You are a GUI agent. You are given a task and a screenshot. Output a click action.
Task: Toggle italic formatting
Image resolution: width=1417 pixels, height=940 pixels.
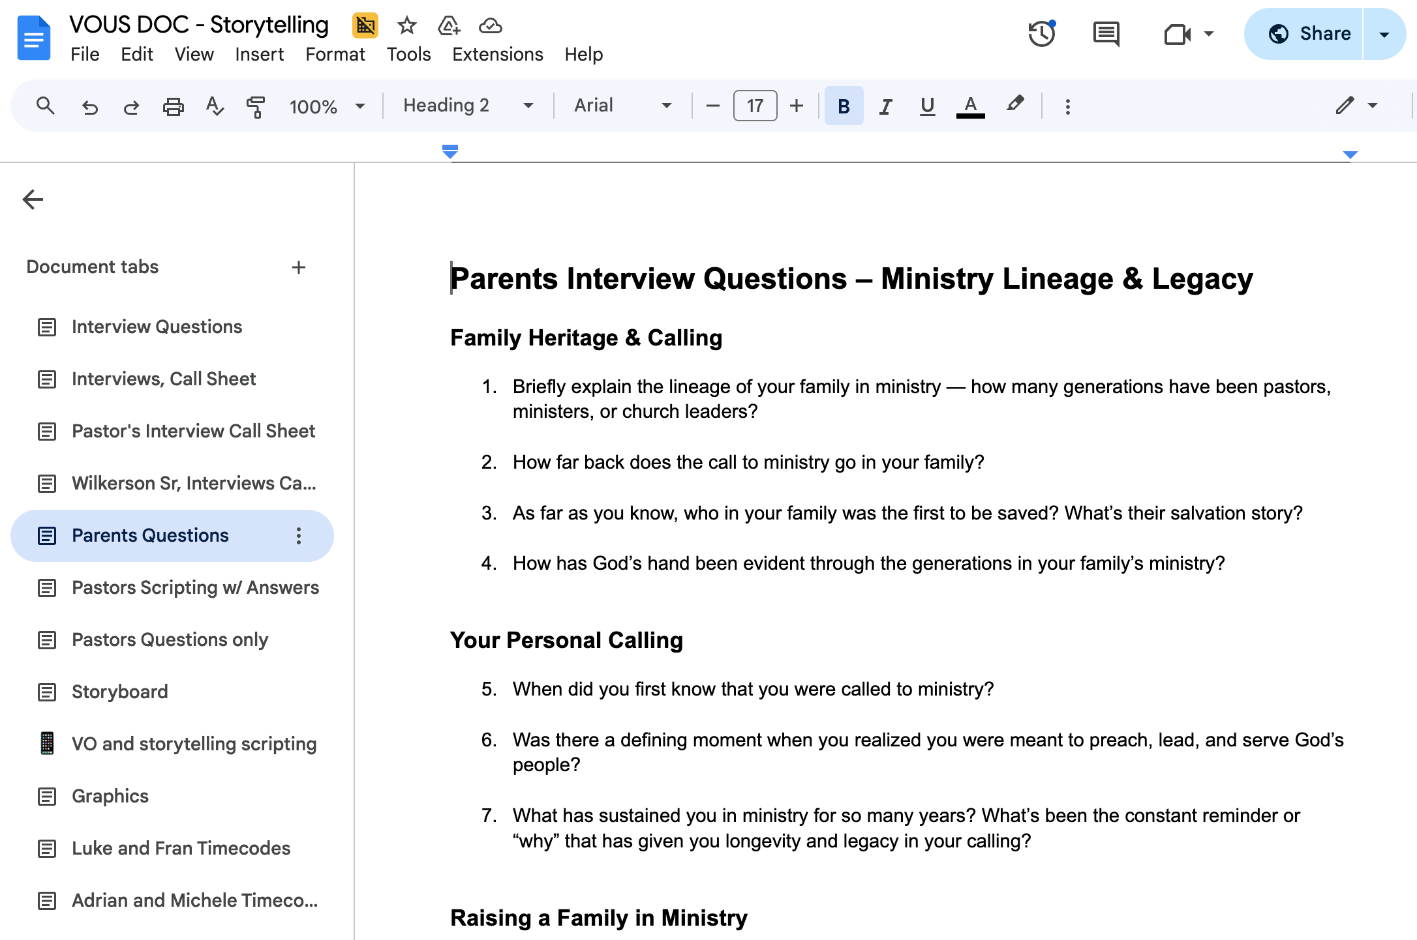pyautogui.click(x=885, y=106)
